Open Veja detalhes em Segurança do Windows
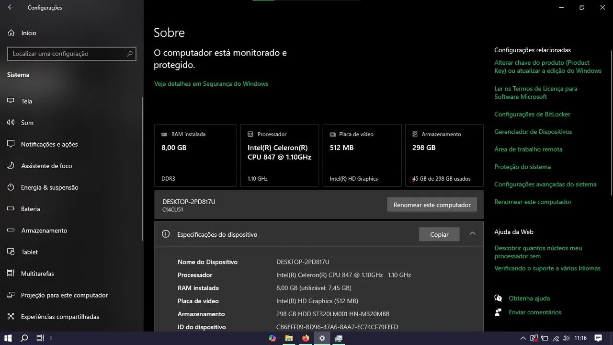 coord(211,84)
